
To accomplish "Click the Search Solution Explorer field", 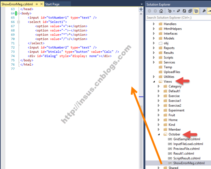I will coord(179,18).
